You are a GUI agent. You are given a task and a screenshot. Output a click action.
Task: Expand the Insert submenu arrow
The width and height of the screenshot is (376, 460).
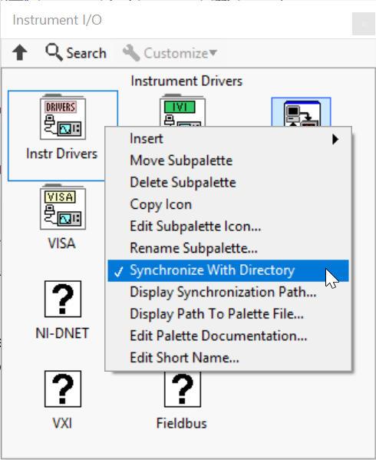pyautogui.click(x=335, y=139)
